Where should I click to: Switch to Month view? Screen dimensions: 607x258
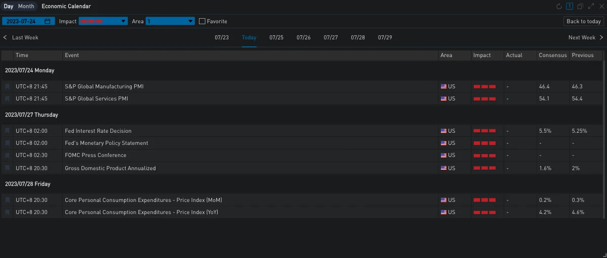click(x=26, y=7)
